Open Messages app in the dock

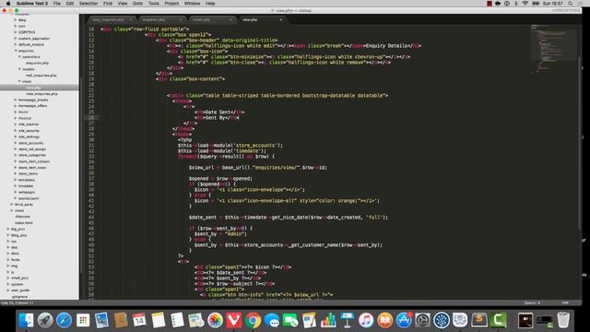[272, 320]
